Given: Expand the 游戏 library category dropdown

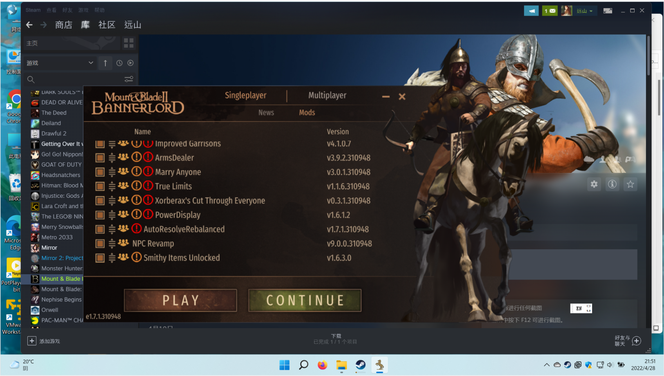Looking at the screenshot, I should pos(60,63).
